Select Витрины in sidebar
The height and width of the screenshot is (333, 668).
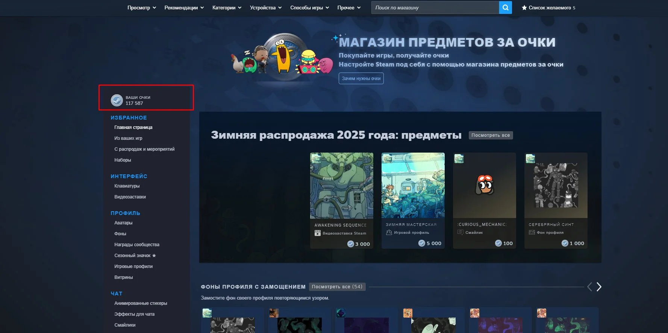coord(124,277)
